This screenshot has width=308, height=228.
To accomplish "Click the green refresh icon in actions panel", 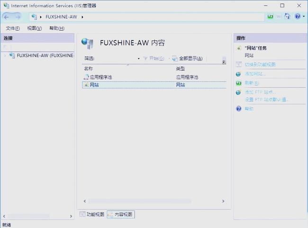I will point(238,83).
